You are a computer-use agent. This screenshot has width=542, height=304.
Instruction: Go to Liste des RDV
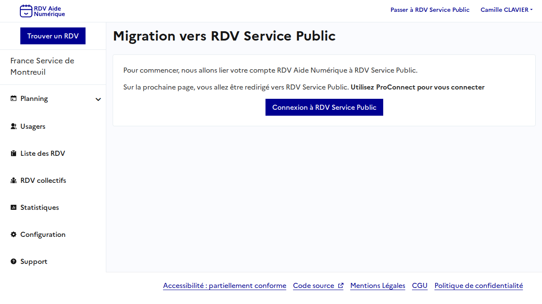click(42, 153)
